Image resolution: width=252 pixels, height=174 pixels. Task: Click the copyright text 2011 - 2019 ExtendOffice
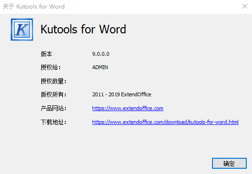tap(121, 94)
